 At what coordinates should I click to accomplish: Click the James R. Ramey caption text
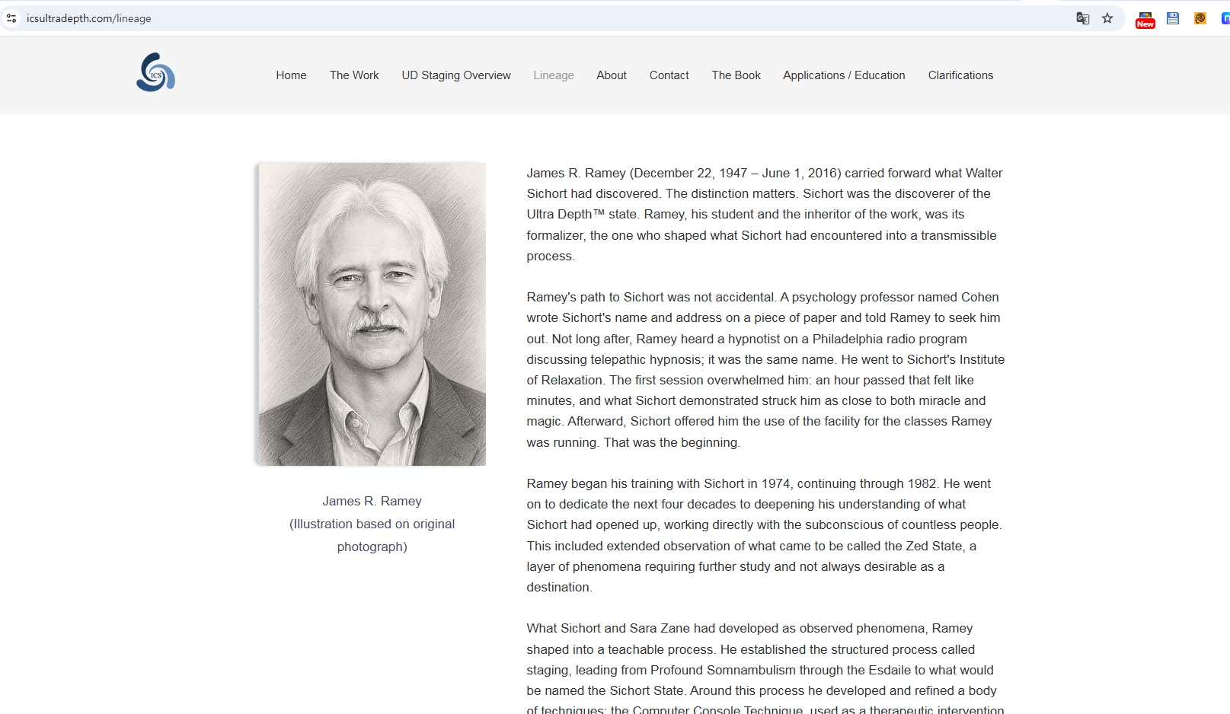372,501
